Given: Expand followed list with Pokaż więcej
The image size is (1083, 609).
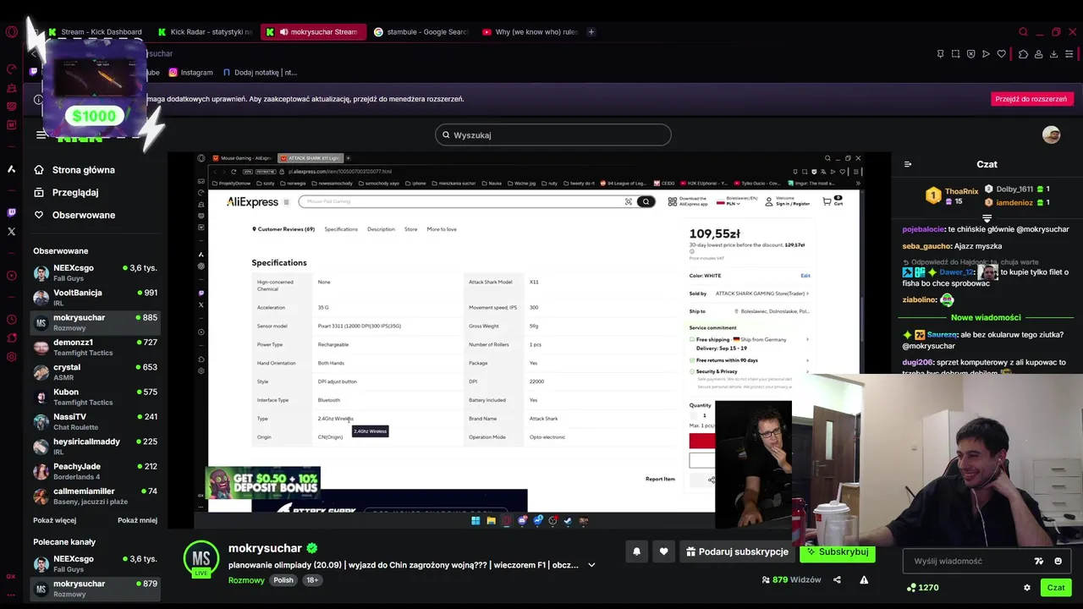Looking at the screenshot, I should click(x=54, y=520).
